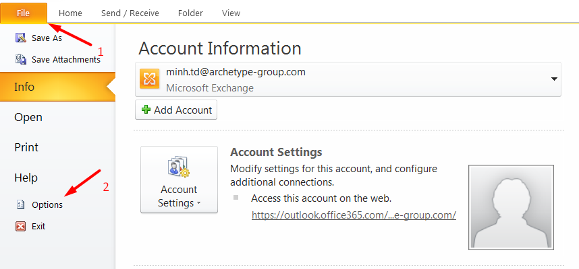Open the Account Settings dropdown button
579x269 pixels.
point(179,180)
